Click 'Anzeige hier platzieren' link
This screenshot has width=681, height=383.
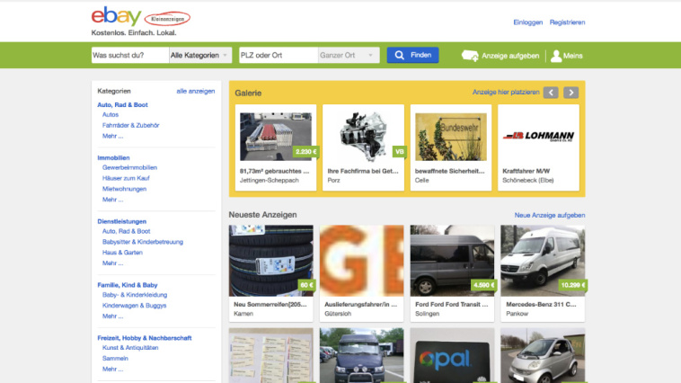[506, 93]
